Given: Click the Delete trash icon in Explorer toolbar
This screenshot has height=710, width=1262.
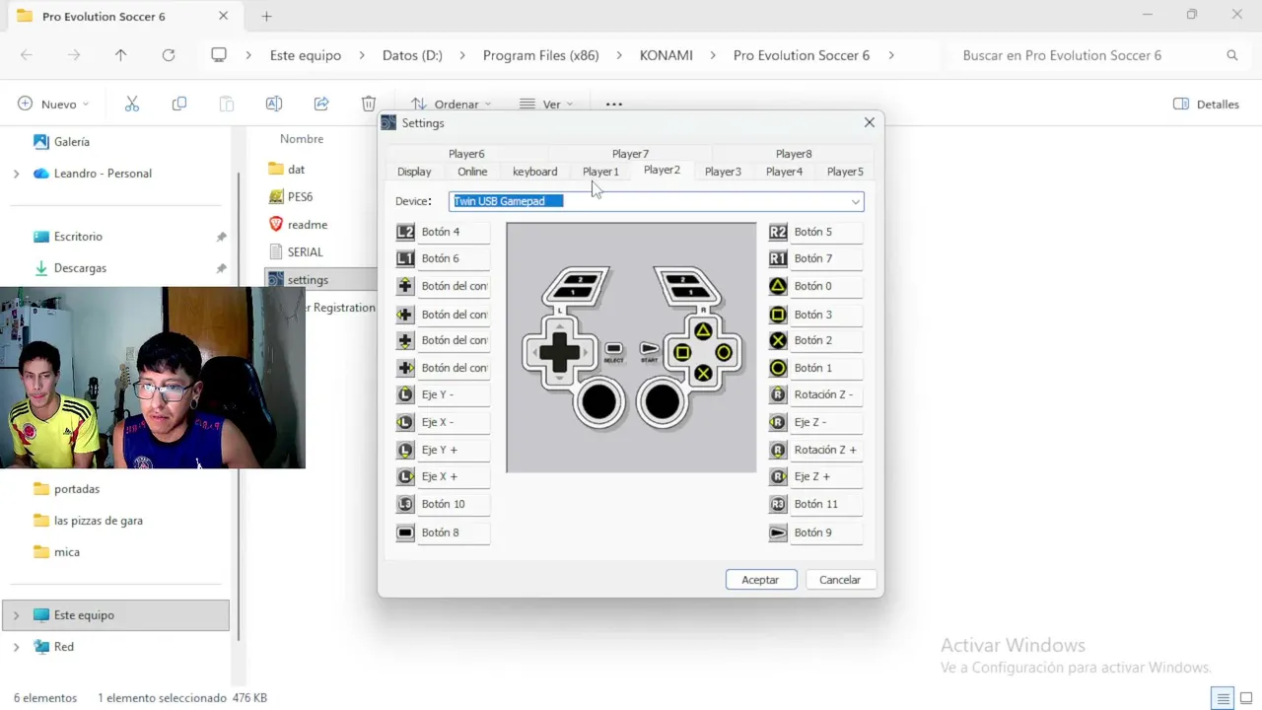Looking at the screenshot, I should 369,104.
